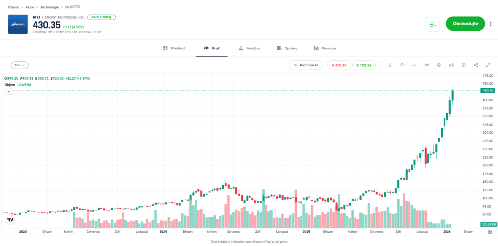
Task: Open indicators bar-chart icon
Action: click(451, 65)
